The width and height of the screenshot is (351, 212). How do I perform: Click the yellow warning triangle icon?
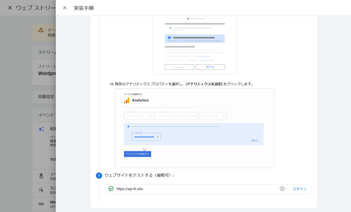pos(41,30)
